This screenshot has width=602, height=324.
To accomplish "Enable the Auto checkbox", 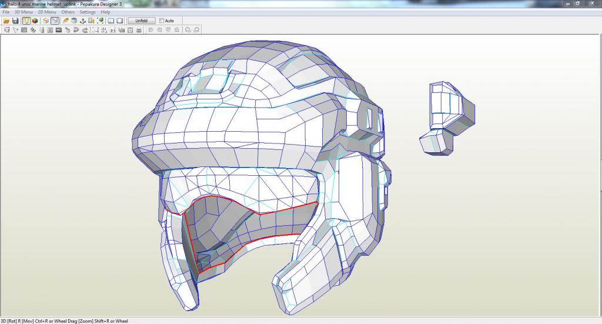I will [162, 21].
